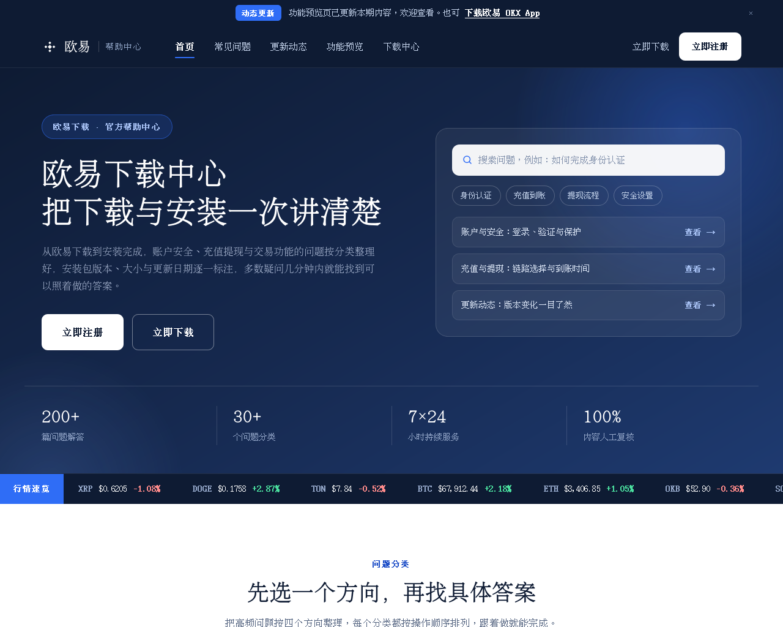Click the hero 立即注册 white button

83,332
